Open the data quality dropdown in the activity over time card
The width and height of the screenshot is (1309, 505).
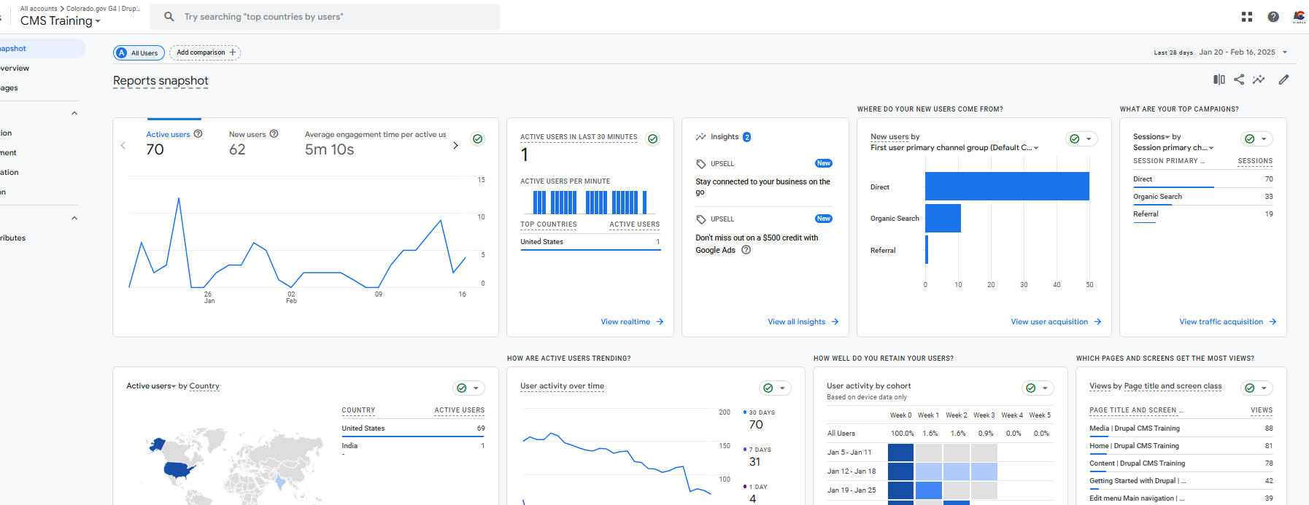(775, 388)
